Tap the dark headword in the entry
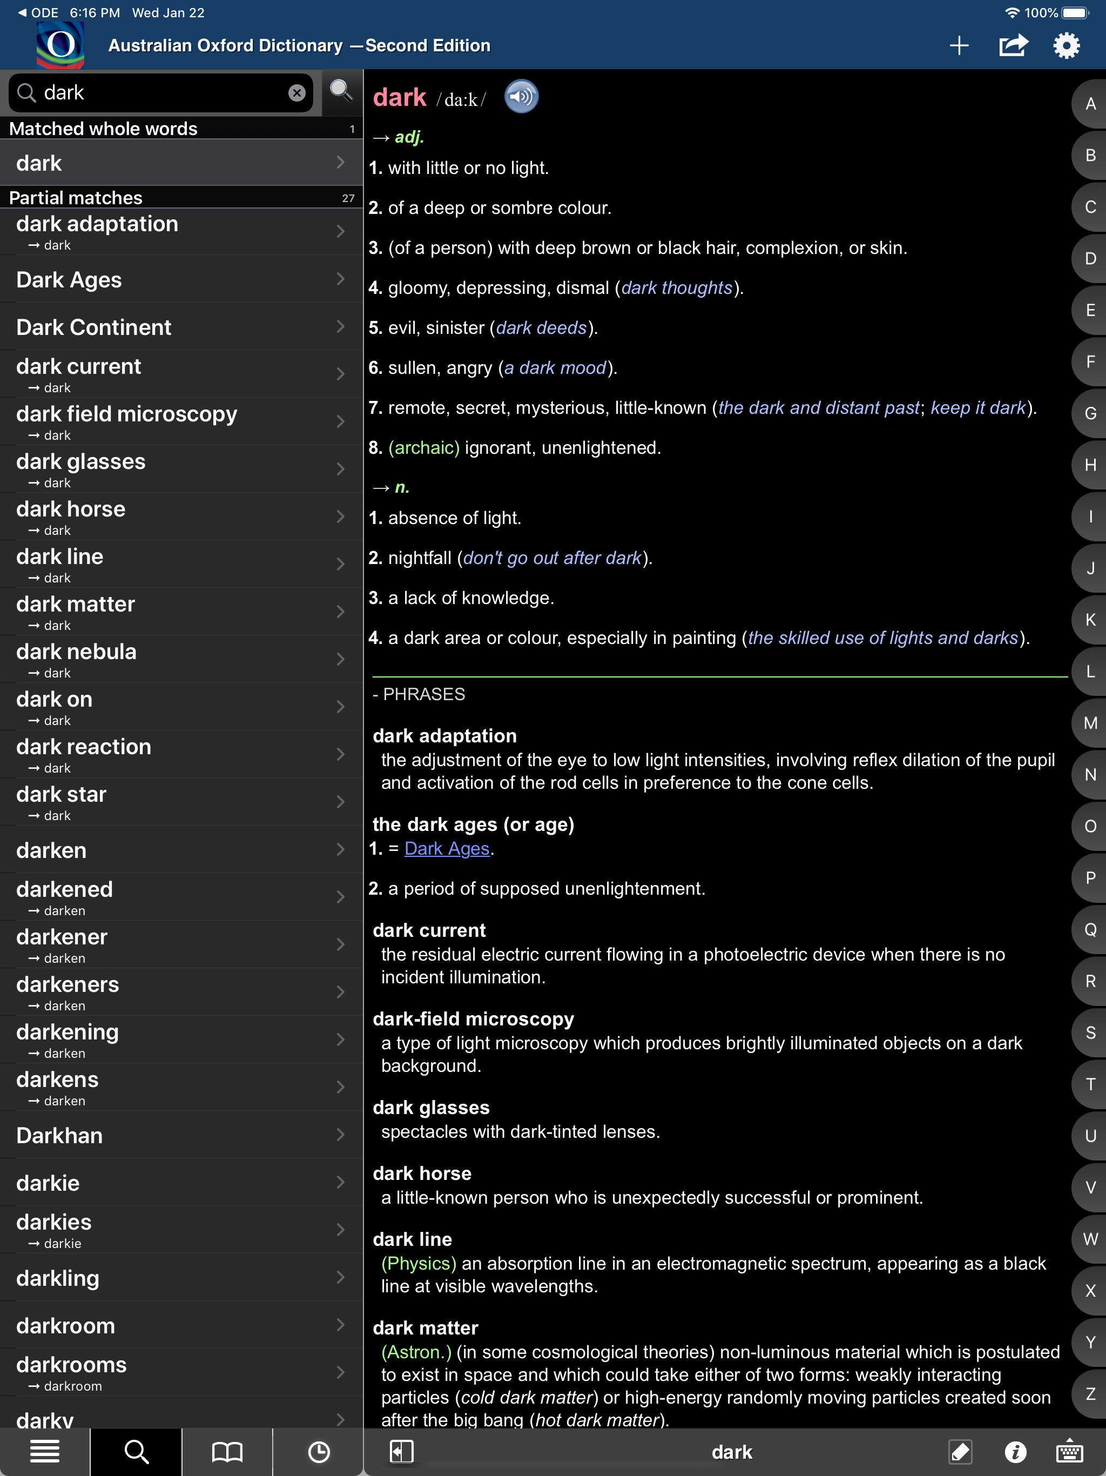The width and height of the screenshot is (1106, 1476). coord(399,97)
